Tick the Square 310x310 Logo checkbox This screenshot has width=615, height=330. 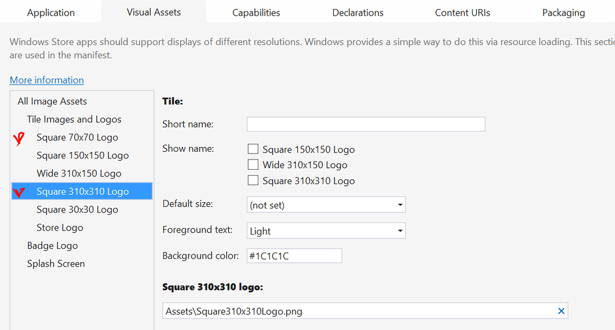tap(253, 181)
